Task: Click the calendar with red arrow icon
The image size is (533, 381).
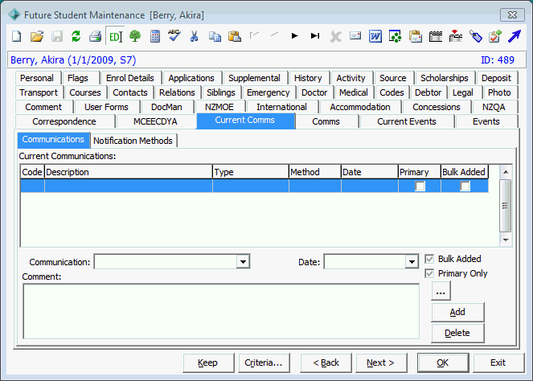Action: point(456,35)
